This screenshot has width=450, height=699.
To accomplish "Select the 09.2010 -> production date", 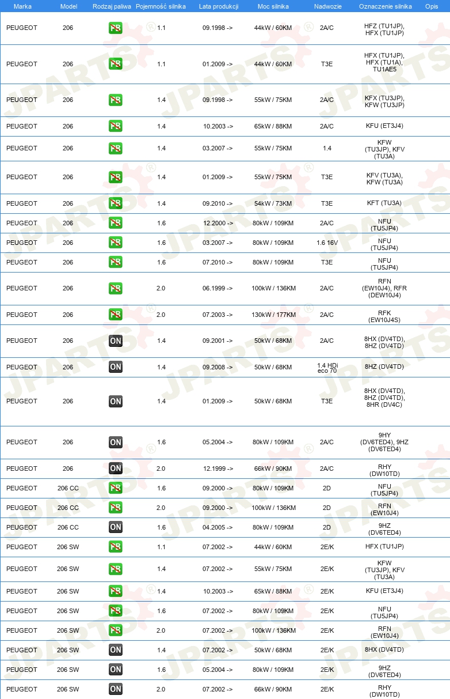I will pyautogui.click(x=218, y=204).
